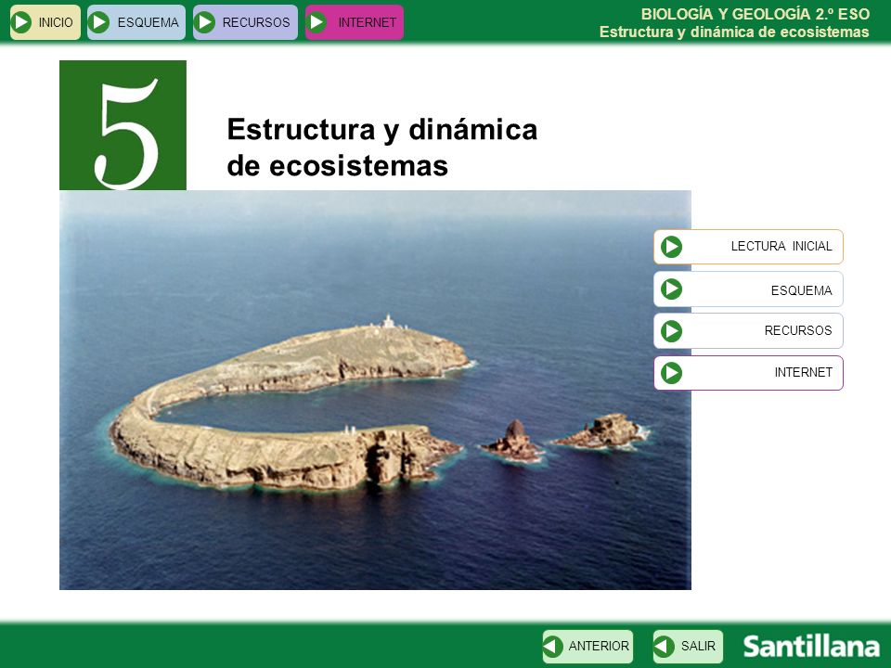The height and width of the screenshot is (668, 891).
Task: Open the RECURSOS label in the side menu
Action: 798,330
